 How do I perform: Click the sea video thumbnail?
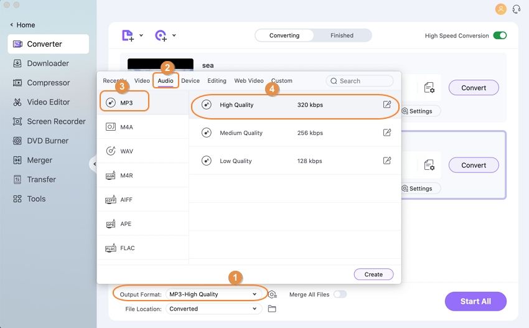click(161, 65)
